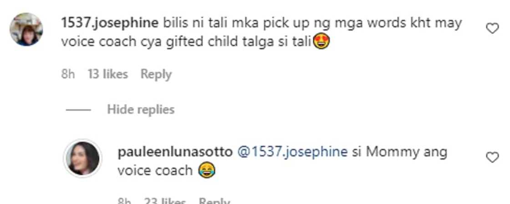This screenshot has height=204, width=510.
Task: Open the 8h timestamp under pauleenlunasotto's reply
Action: (x=124, y=201)
